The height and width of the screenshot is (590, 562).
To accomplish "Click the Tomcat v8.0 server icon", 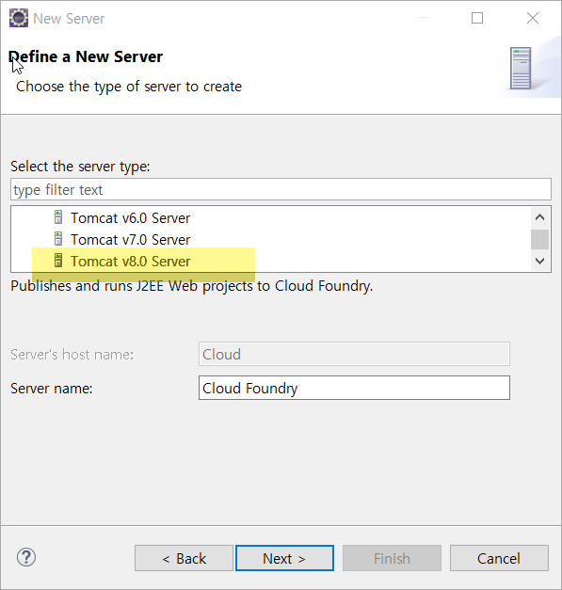I will 58,260.
